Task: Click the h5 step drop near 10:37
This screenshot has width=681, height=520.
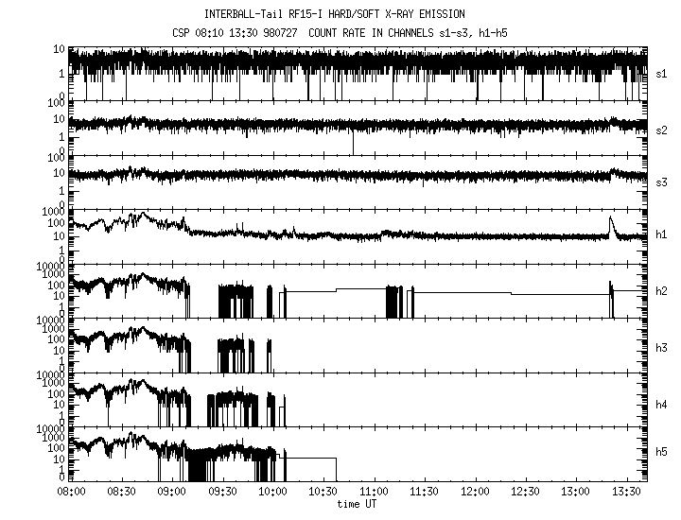Action: pos(336,469)
